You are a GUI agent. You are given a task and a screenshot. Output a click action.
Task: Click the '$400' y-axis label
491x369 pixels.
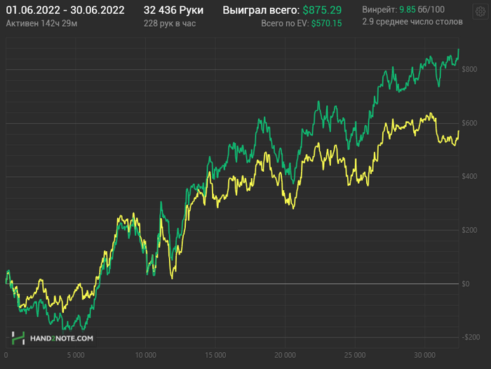tap(470, 176)
